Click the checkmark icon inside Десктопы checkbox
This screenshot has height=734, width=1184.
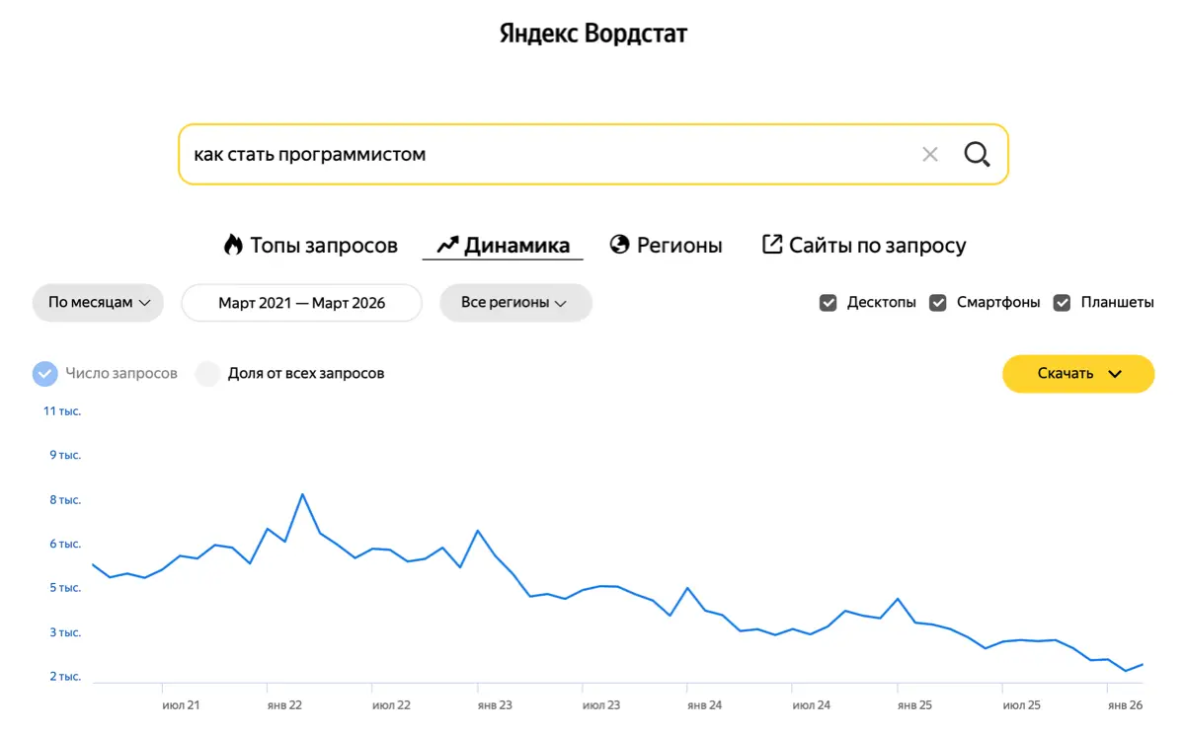pos(828,302)
